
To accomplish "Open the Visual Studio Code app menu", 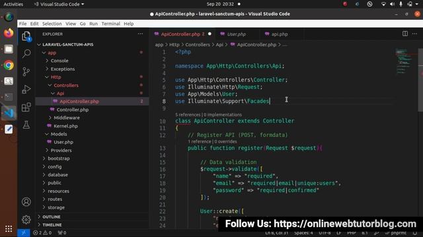I will pyautogui.click(x=59, y=4).
